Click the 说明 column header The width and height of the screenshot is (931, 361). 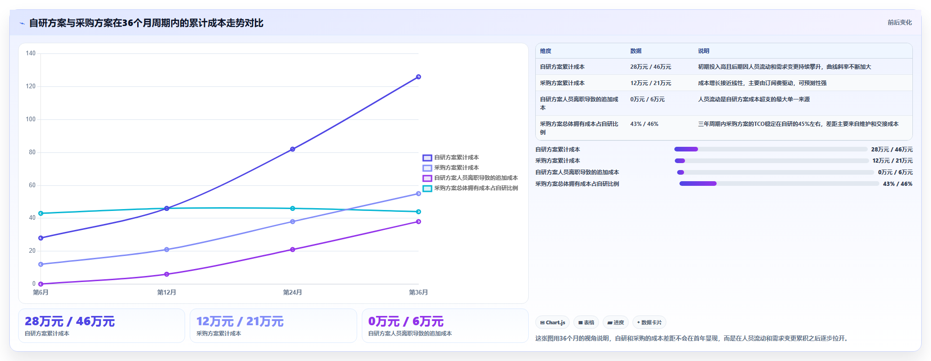coord(704,51)
